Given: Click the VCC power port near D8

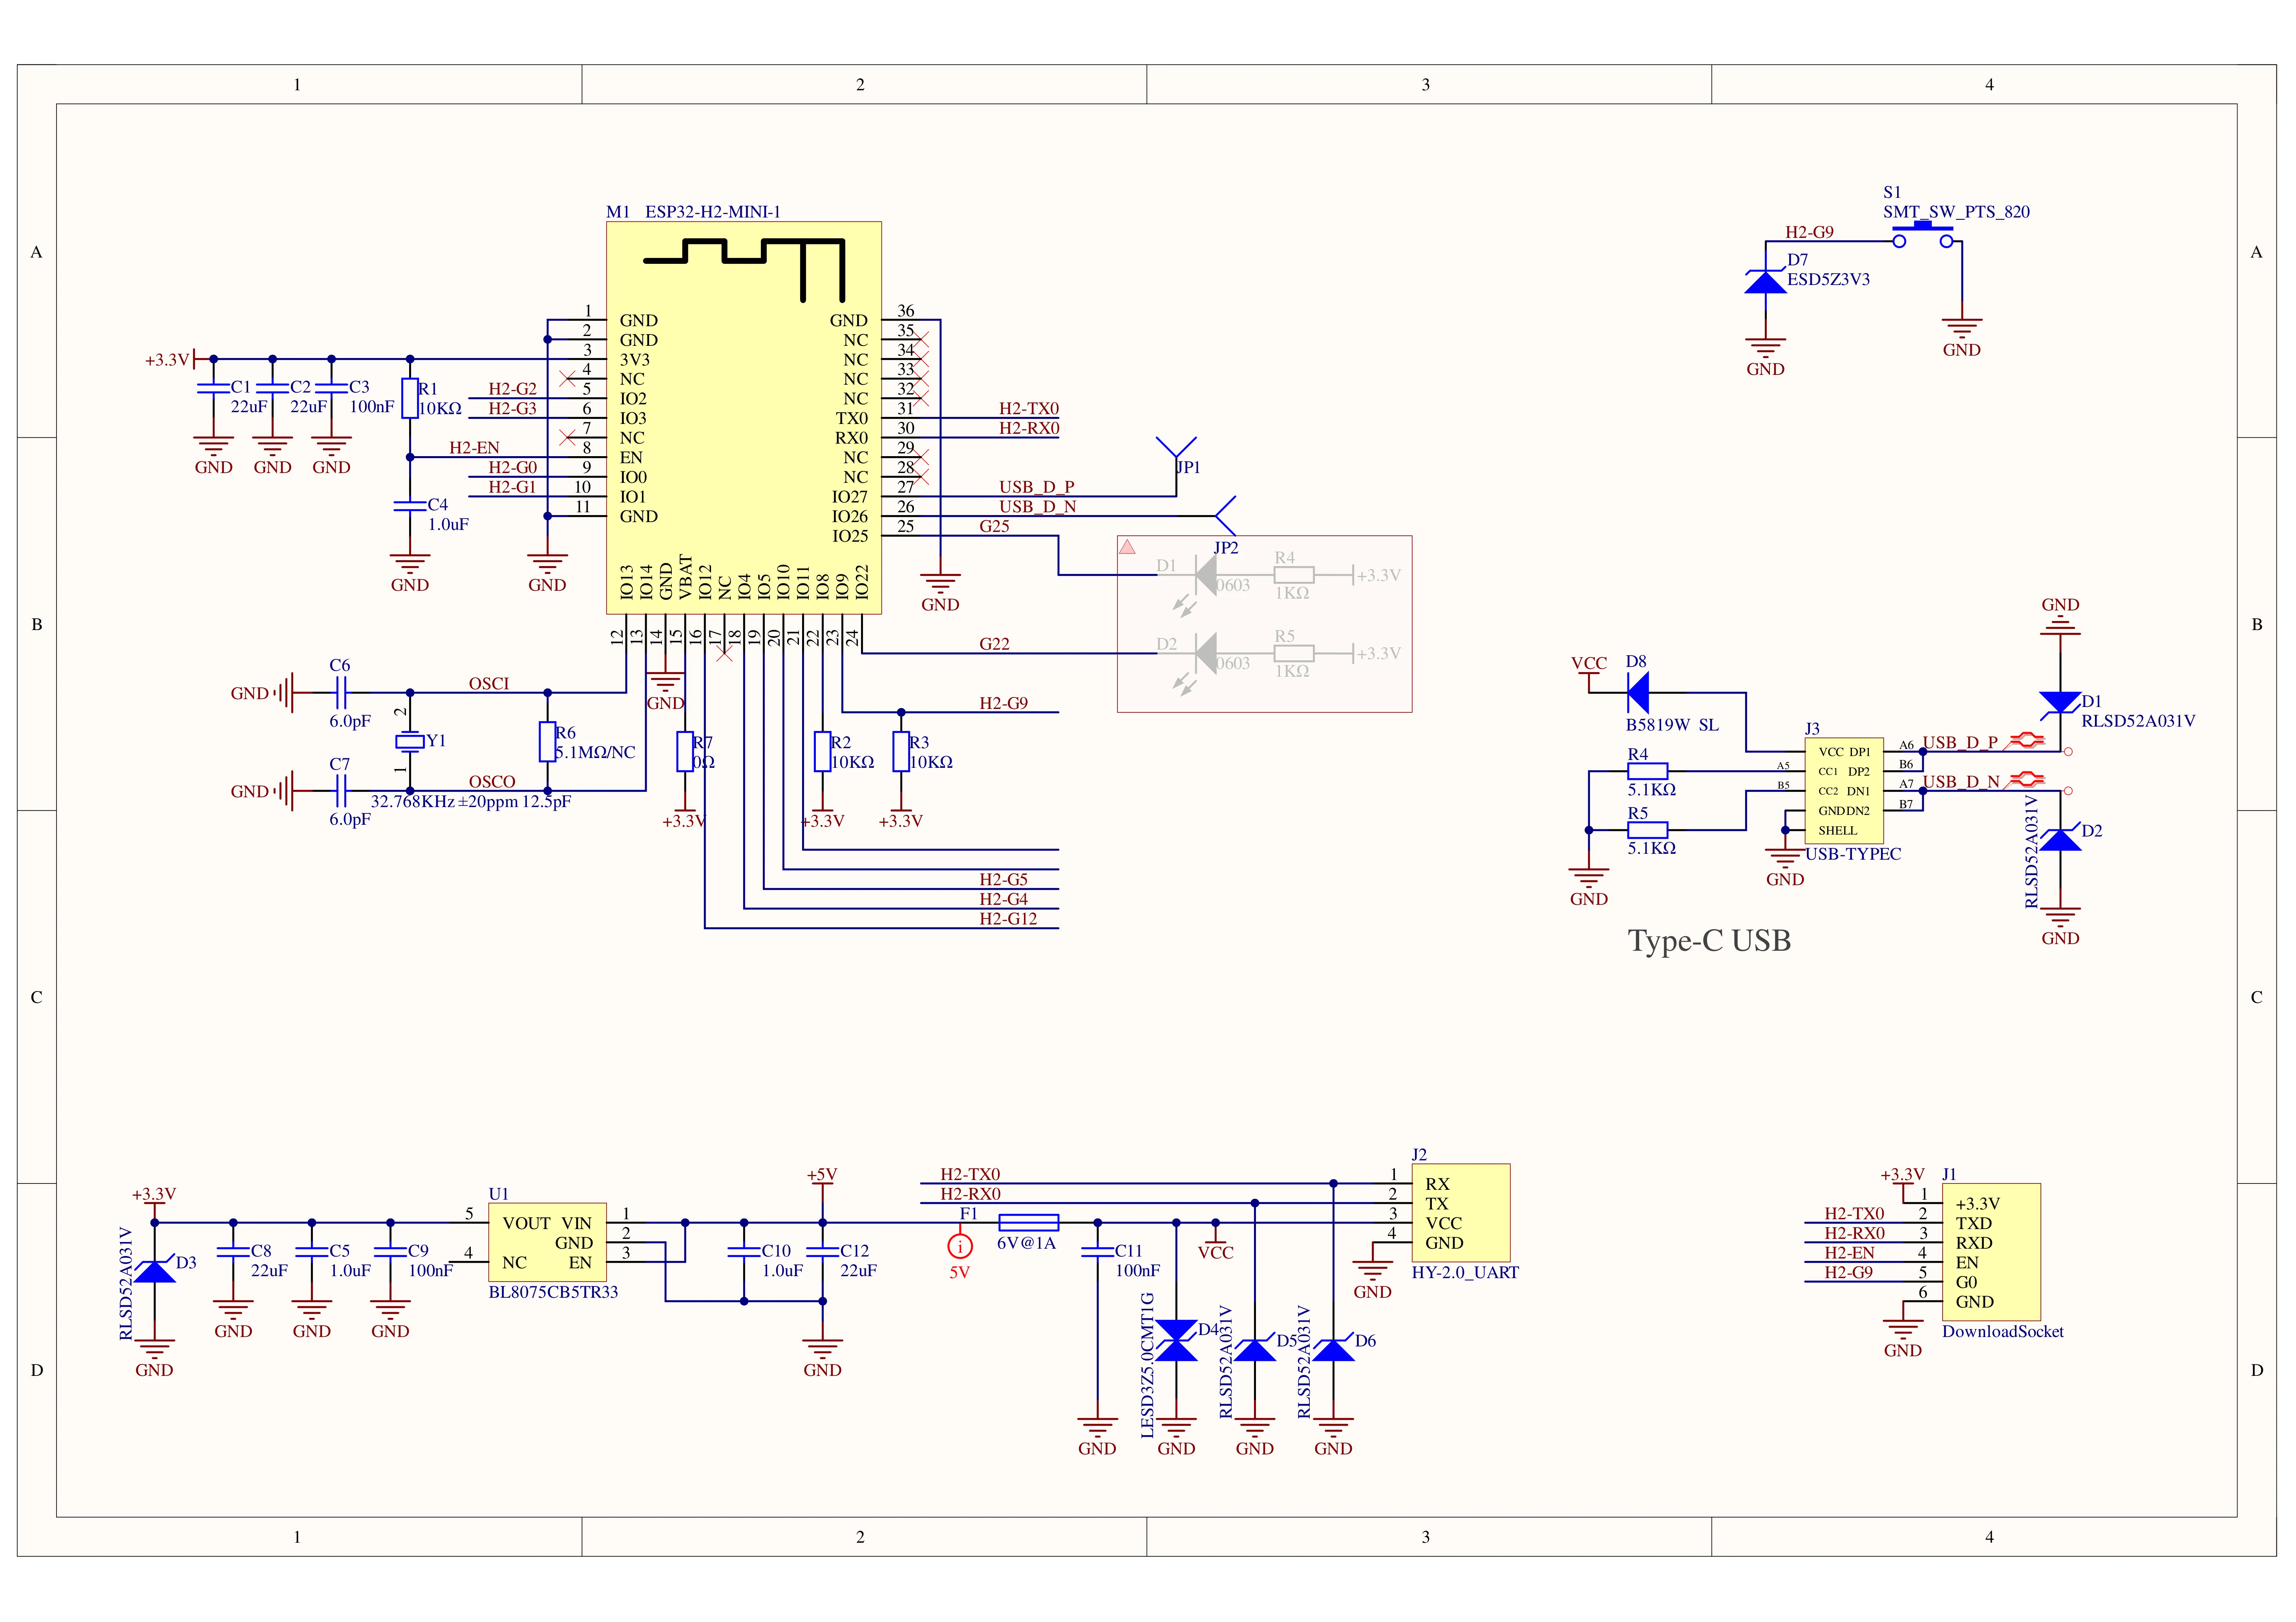Looking at the screenshot, I should 1589,673.
